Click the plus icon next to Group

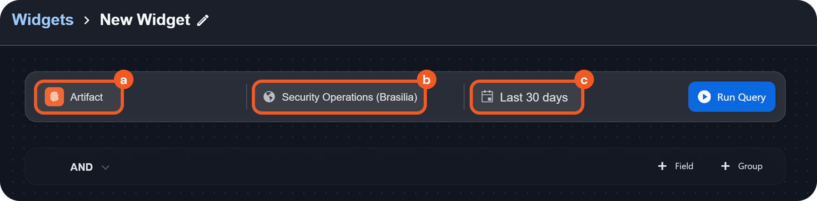(x=725, y=166)
